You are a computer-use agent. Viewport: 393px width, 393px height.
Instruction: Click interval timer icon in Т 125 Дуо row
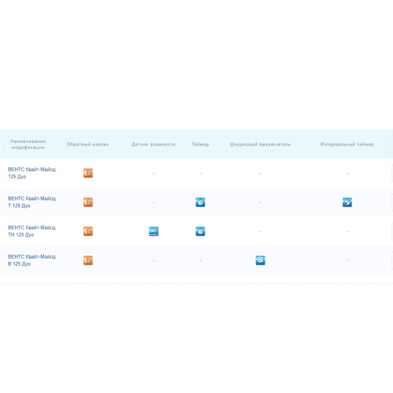pyautogui.click(x=347, y=202)
